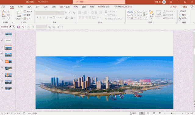The image size is (195, 115).
Task: Start the slideshow from beginning using the quick access icon
Action: pos(33,27)
